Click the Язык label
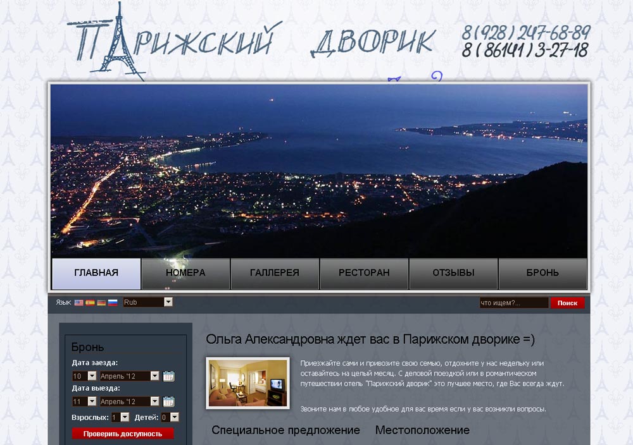The height and width of the screenshot is (445, 633). point(63,302)
